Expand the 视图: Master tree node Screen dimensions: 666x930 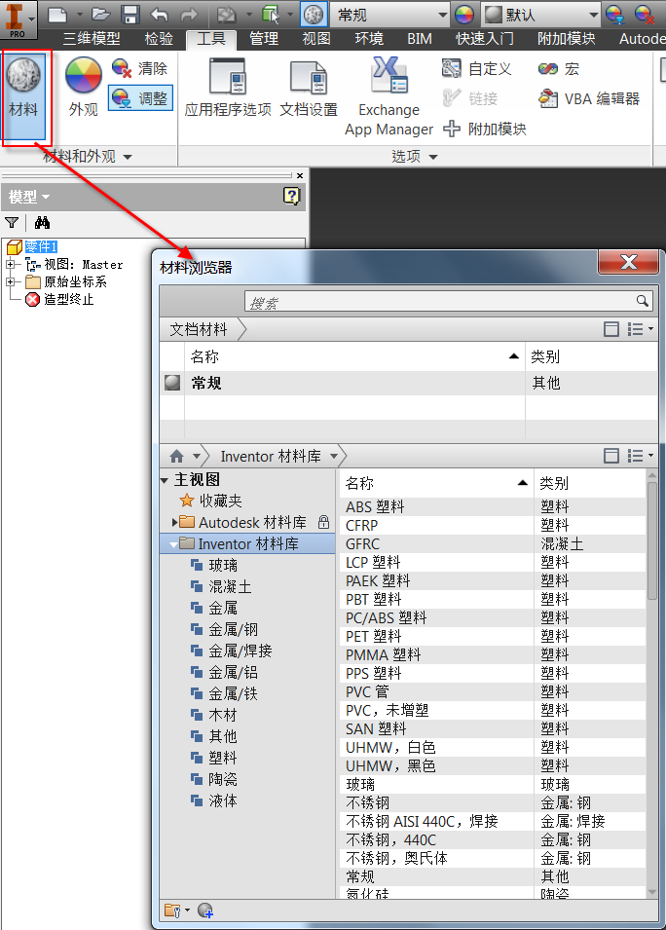[x=11, y=264]
